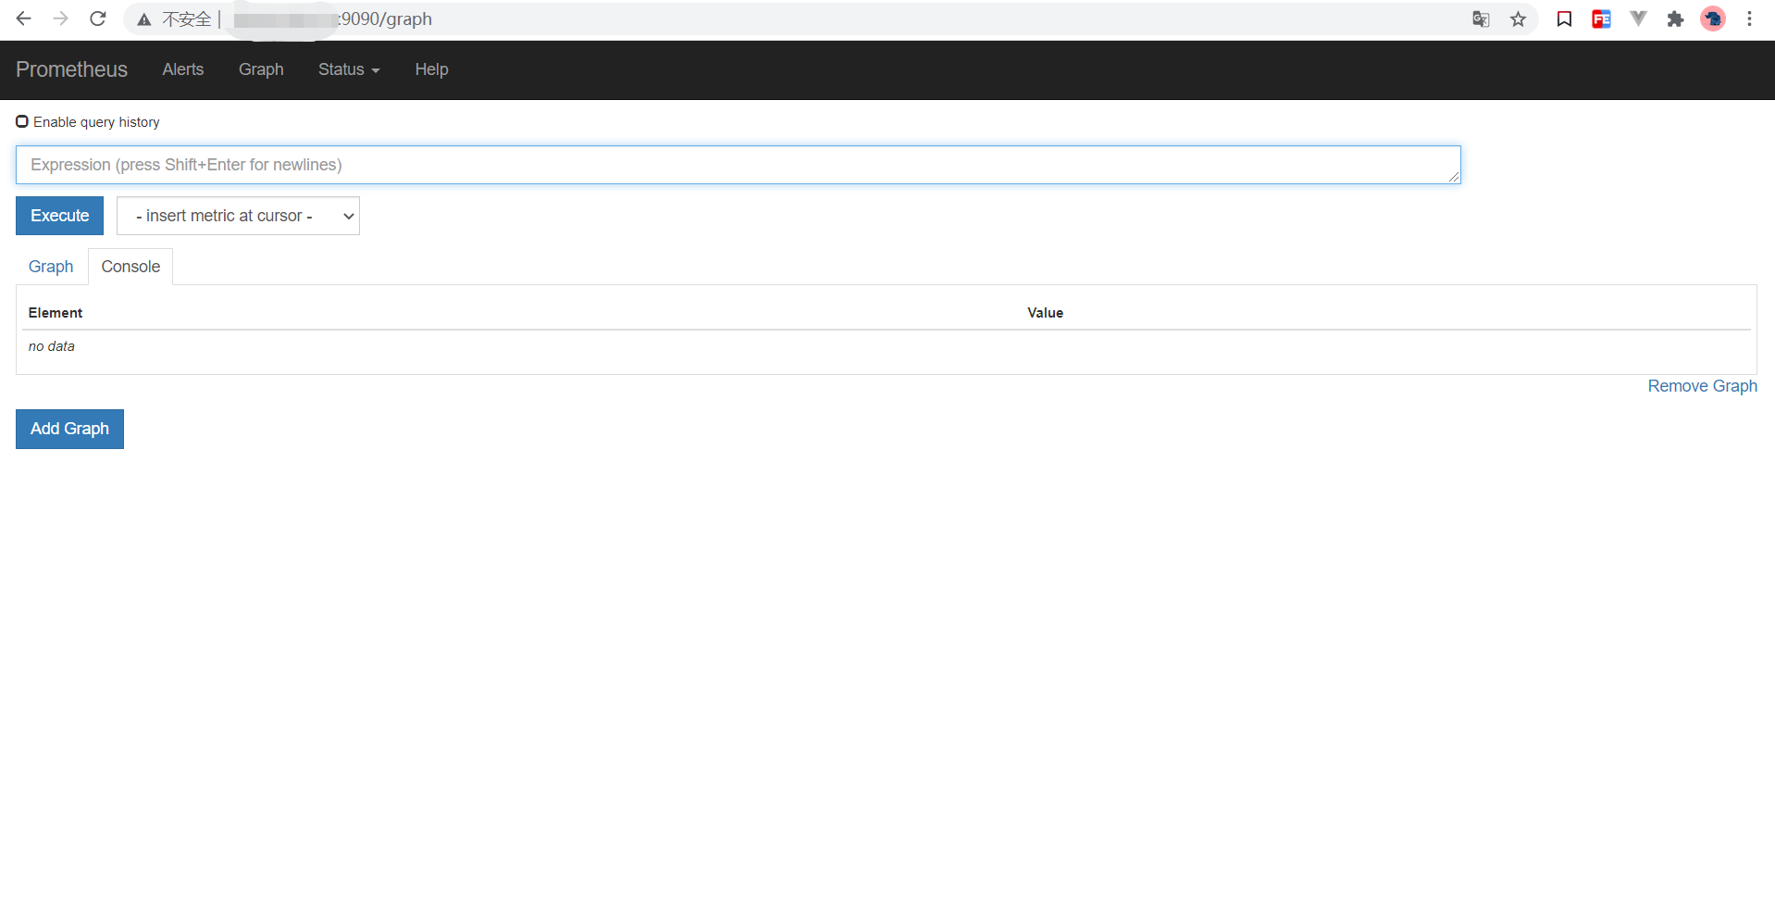This screenshot has width=1775, height=912.
Task: Select the Console tab
Action: tap(130, 267)
